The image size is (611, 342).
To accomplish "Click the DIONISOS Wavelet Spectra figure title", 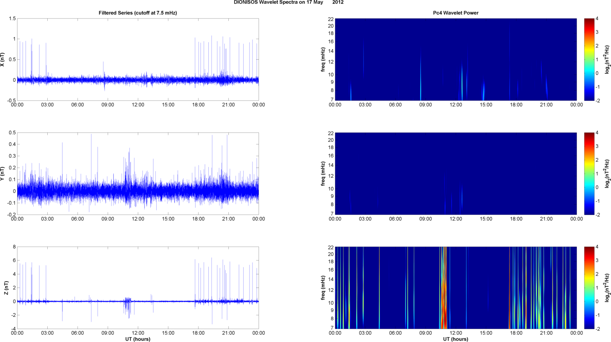I will click(x=288, y=2).
